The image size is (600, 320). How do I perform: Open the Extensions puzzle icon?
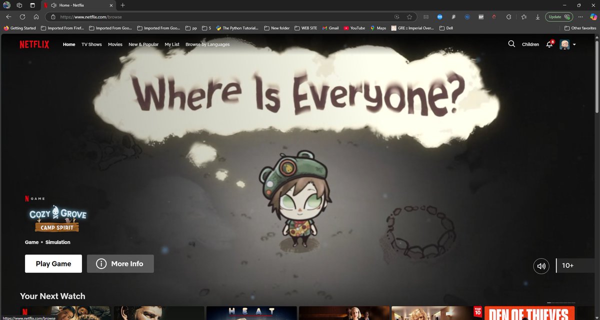(x=508, y=16)
